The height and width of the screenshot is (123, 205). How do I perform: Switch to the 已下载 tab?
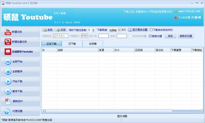[x=72, y=44]
